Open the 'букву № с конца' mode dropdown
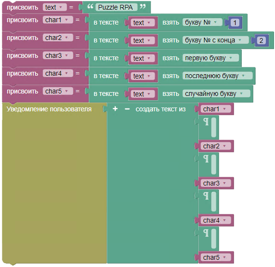The height and width of the screenshot is (267, 275). [216, 40]
